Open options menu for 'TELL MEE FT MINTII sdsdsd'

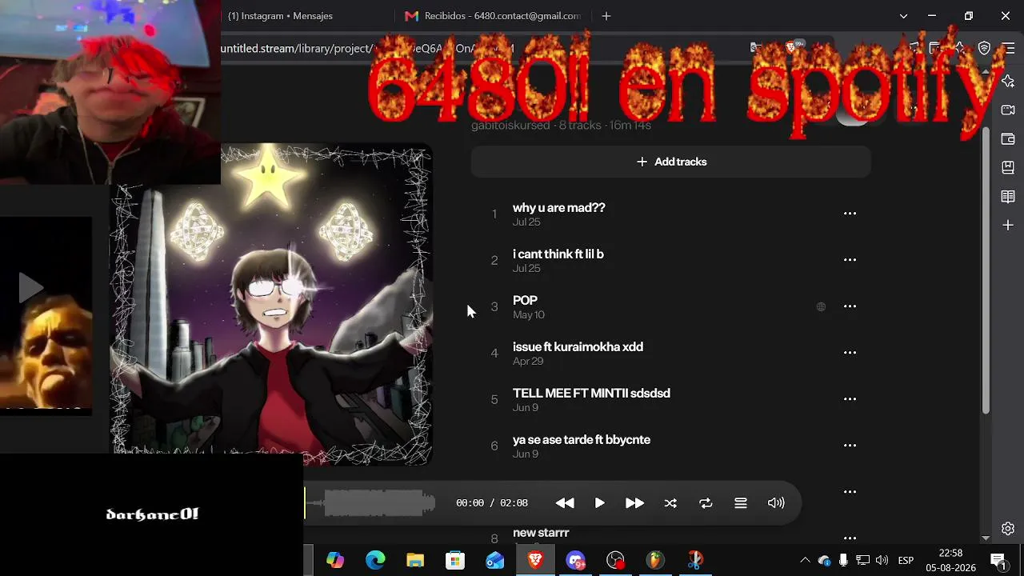click(x=850, y=399)
